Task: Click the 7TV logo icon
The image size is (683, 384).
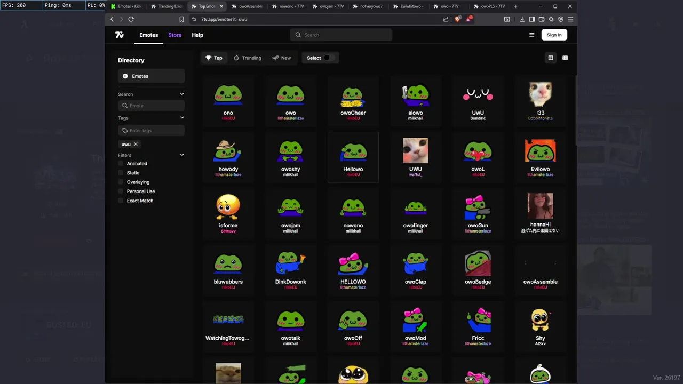Action: pyautogui.click(x=120, y=35)
